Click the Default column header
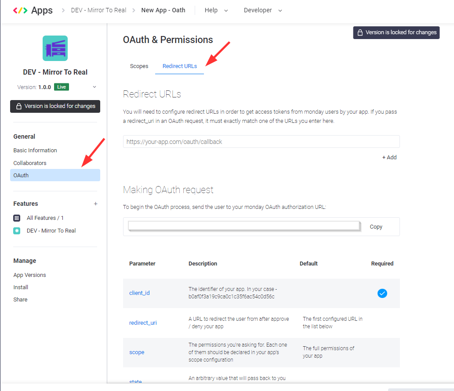454x391 pixels. point(309,264)
